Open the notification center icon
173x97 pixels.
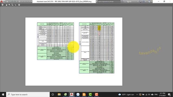coord(169,95)
